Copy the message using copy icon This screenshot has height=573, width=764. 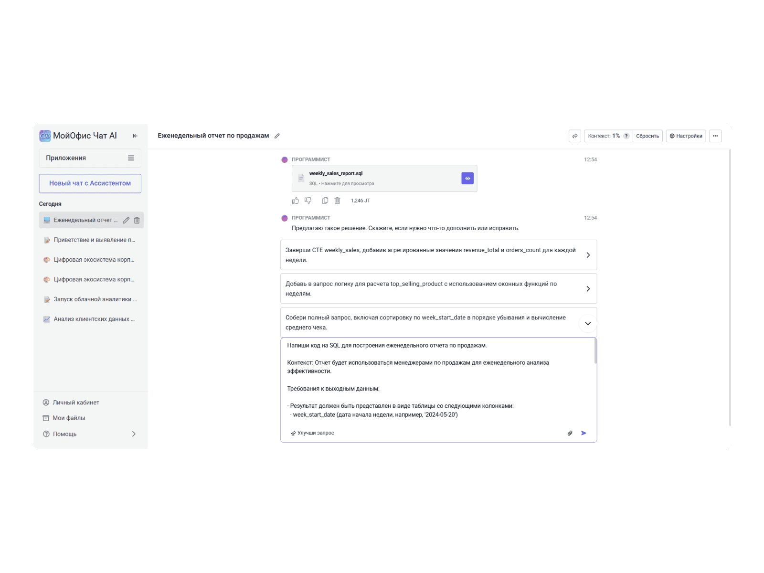pyautogui.click(x=325, y=201)
